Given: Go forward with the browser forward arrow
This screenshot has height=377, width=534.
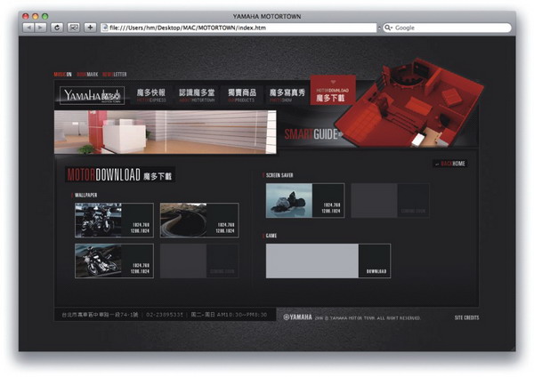Looking at the screenshot, I should 41,28.
